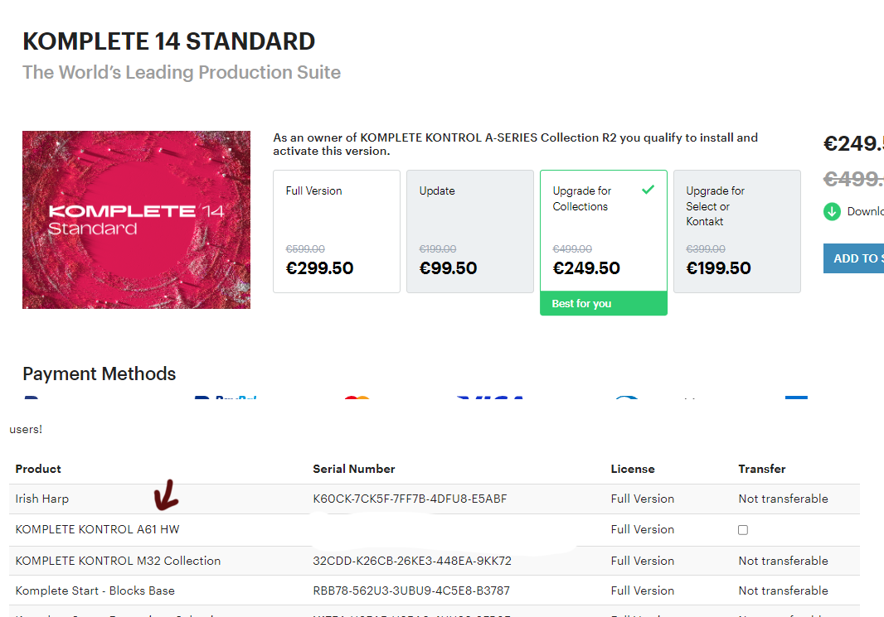The width and height of the screenshot is (884, 617).
Task: Open the Irish Harp product link
Action: point(41,499)
